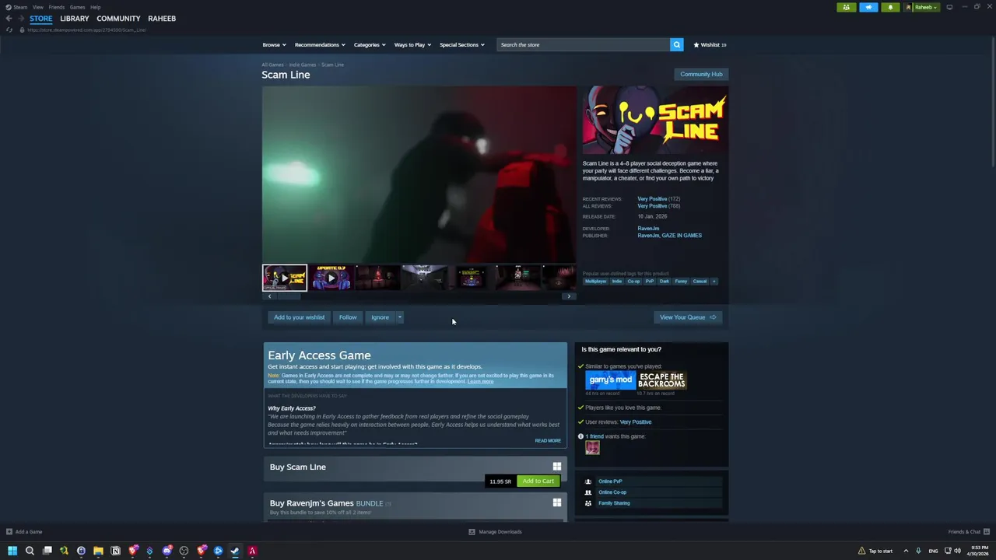Screen dimensions: 996x560
Task: Expand Early Access text with READ MORE
Action: (548, 441)
